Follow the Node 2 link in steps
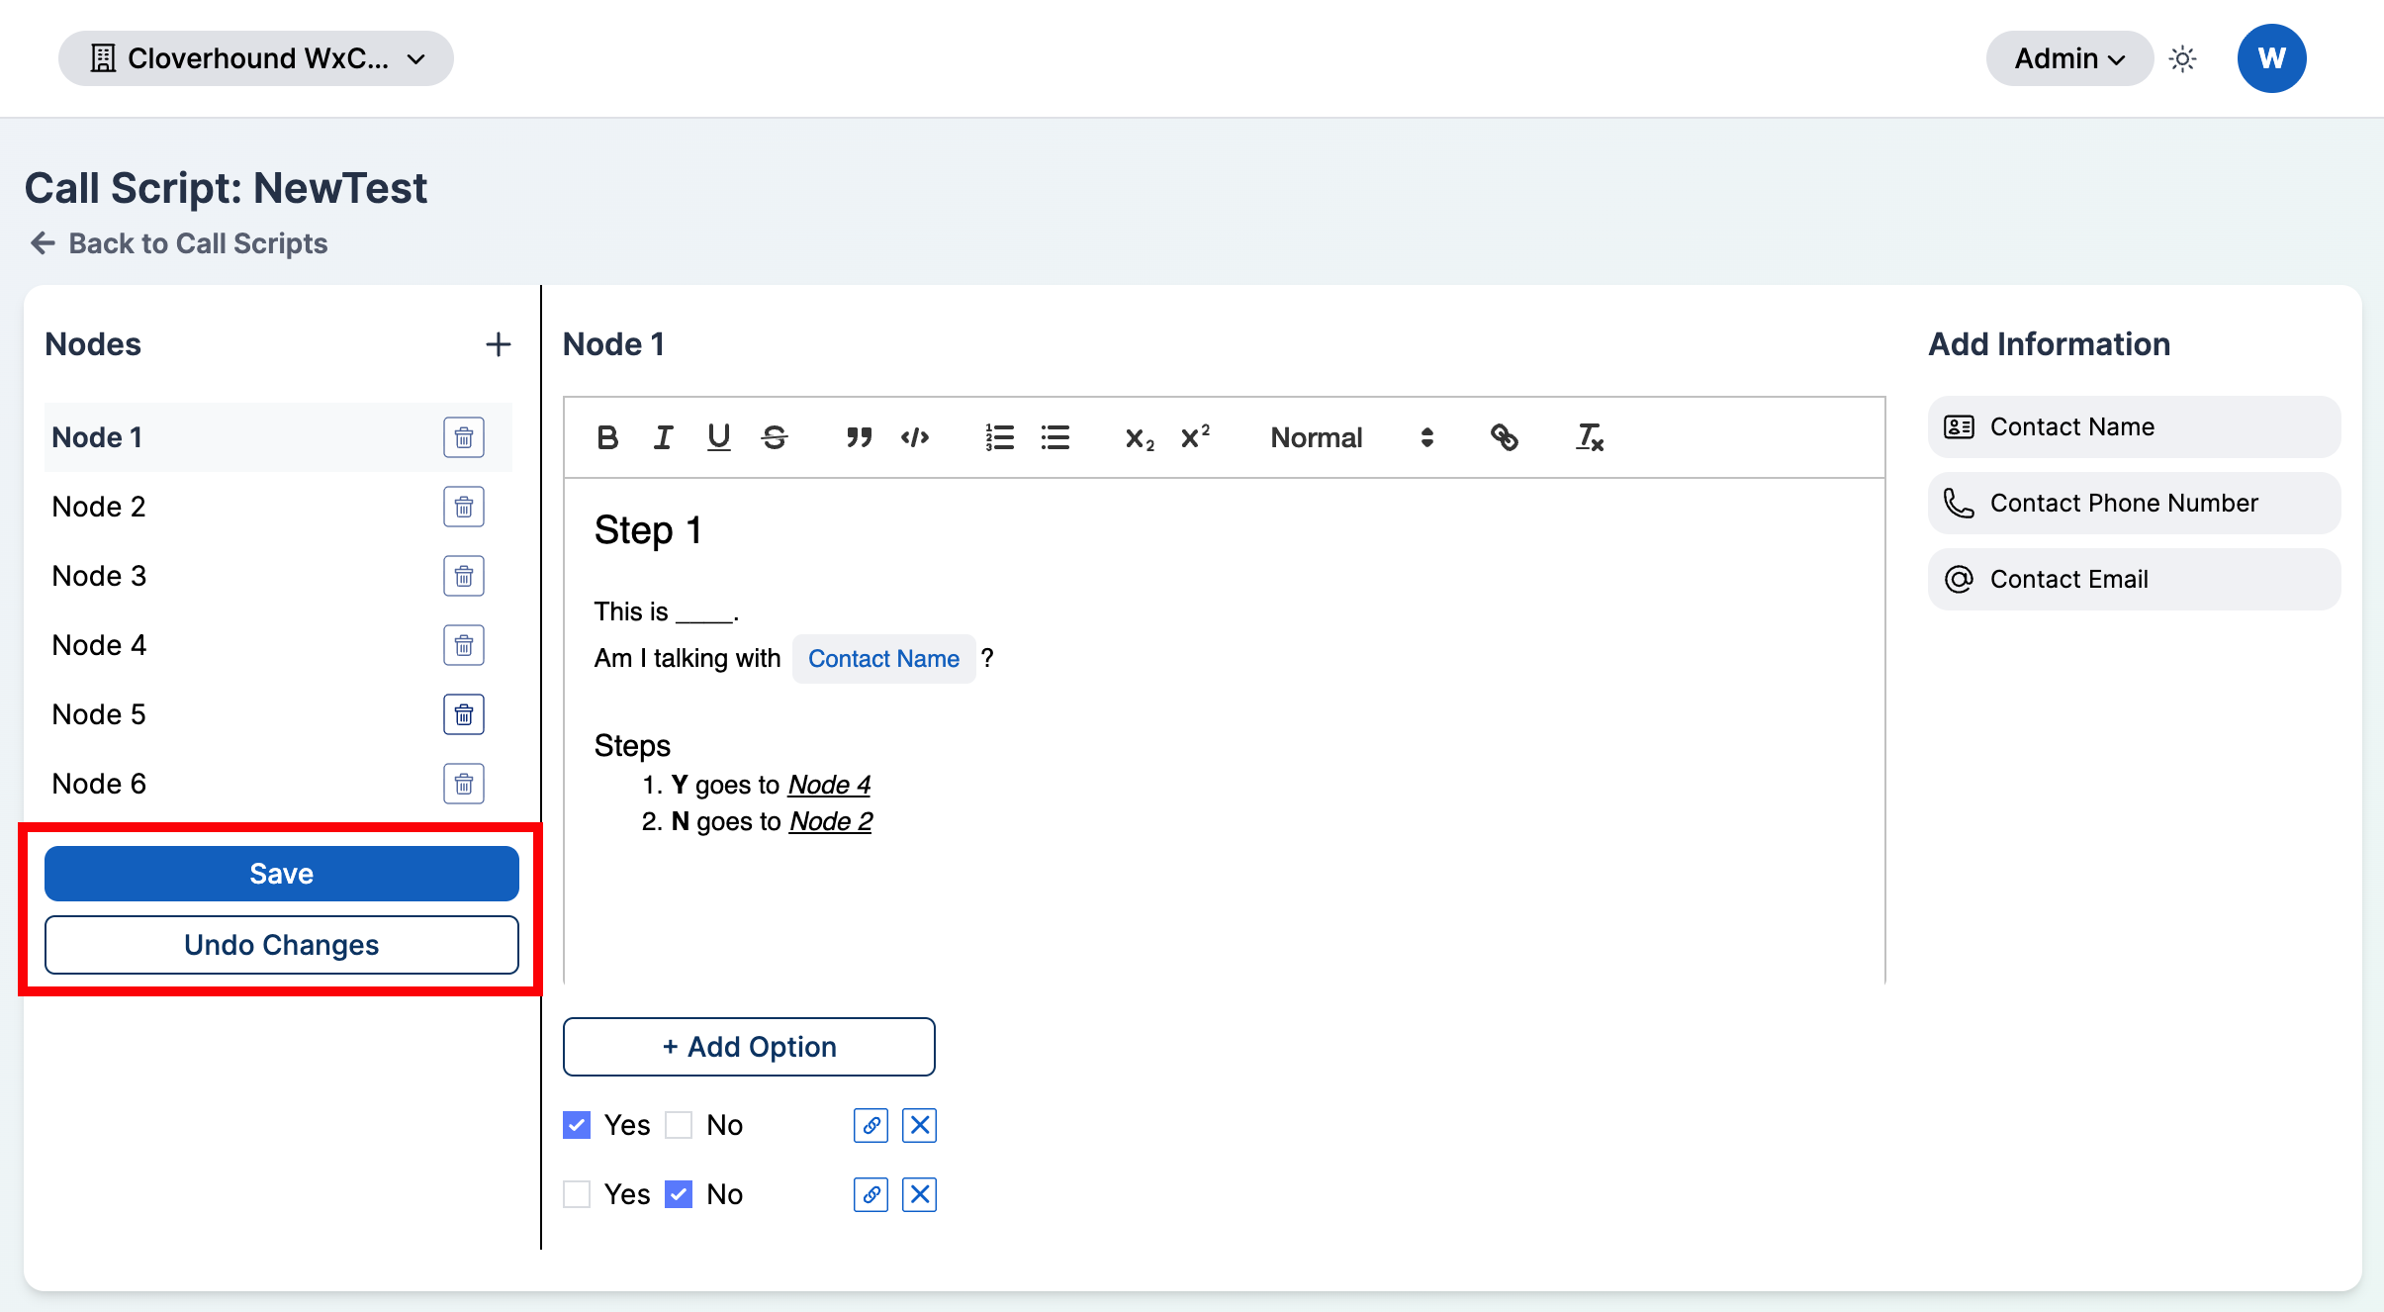 (x=831, y=821)
